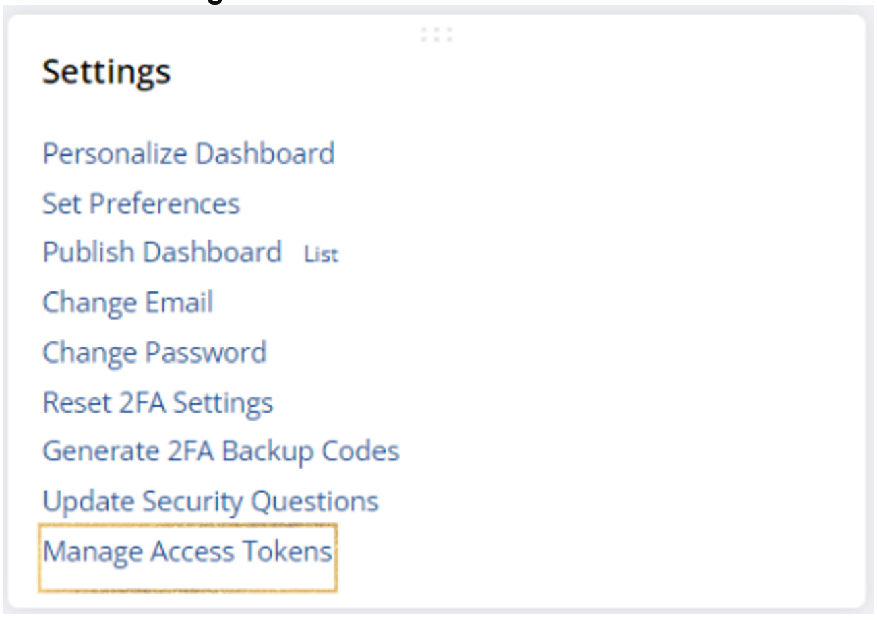Open the Update Security Questions link
This screenshot has height=620, width=877.
[x=210, y=502]
